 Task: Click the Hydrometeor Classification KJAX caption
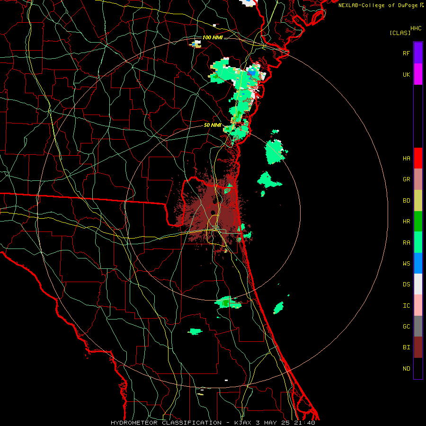click(x=213, y=423)
